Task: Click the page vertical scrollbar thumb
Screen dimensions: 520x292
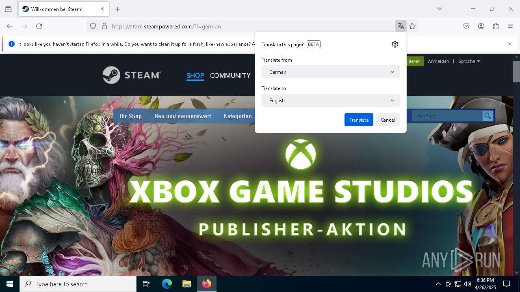Action: pyautogui.click(x=516, y=72)
